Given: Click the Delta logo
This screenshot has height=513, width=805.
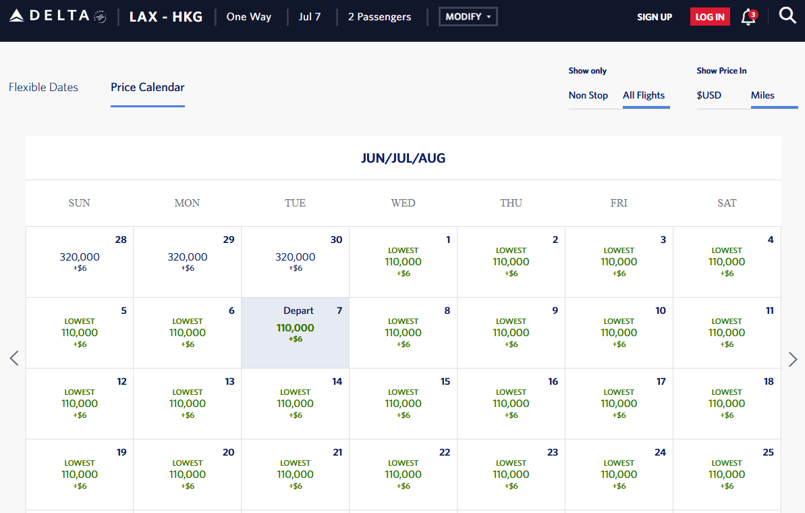Looking at the screenshot, I should tap(58, 16).
